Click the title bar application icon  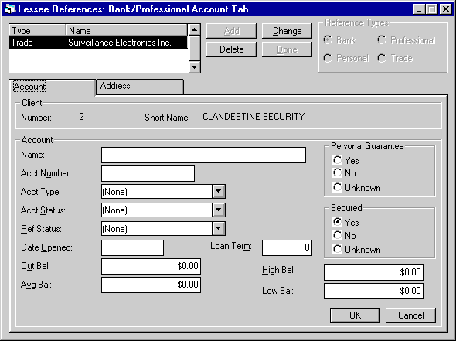pyautogui.click(x=10, y=9)
